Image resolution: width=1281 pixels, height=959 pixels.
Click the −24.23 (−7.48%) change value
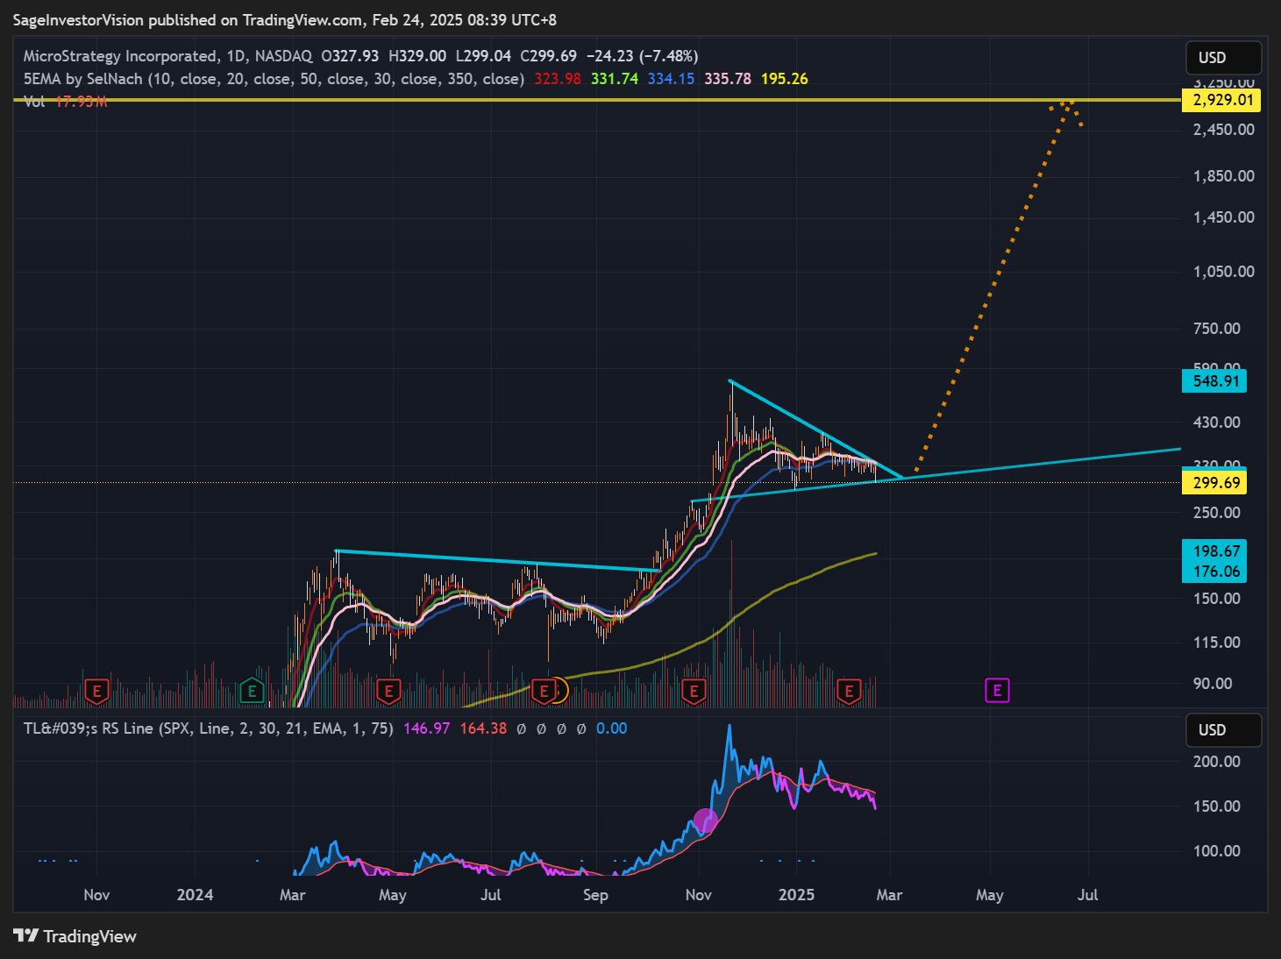643,56
